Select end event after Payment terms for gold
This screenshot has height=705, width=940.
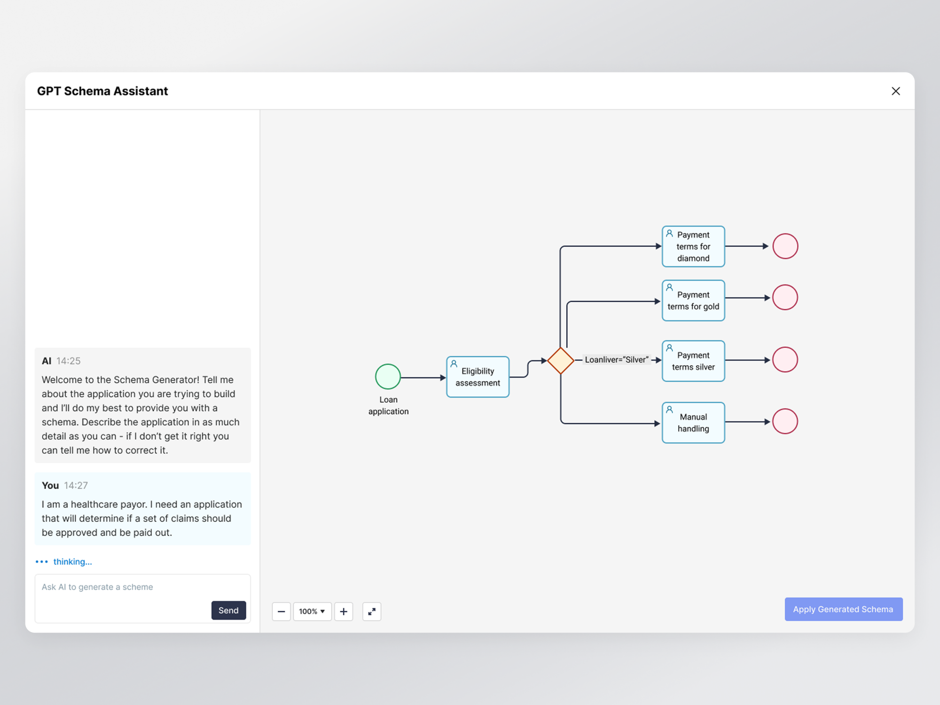pyautogui.click(x=785, y=298)
